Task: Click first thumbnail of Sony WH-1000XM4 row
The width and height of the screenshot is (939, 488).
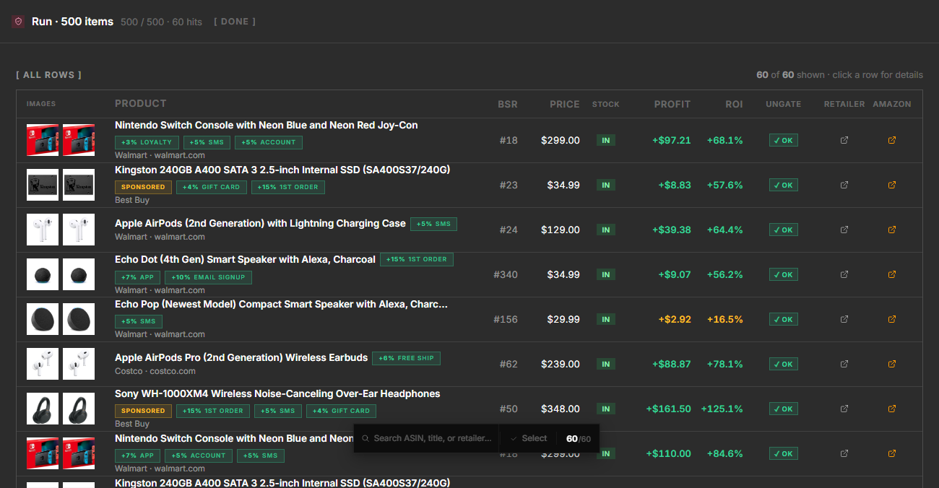Action: coord(43,409)
